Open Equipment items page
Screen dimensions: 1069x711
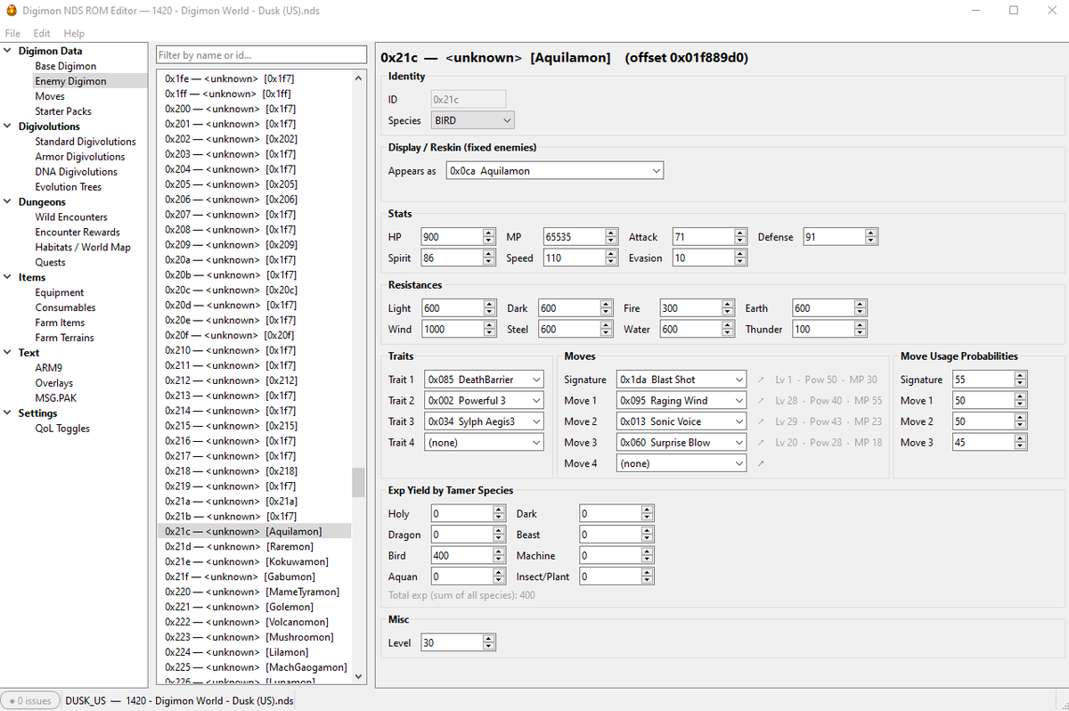60,292
